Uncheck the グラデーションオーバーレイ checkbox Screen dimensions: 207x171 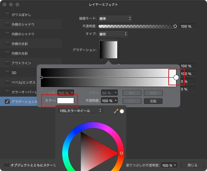click(7, 101)
